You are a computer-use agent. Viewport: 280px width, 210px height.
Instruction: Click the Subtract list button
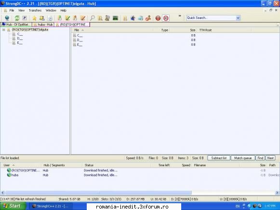[x=219, y=158]
